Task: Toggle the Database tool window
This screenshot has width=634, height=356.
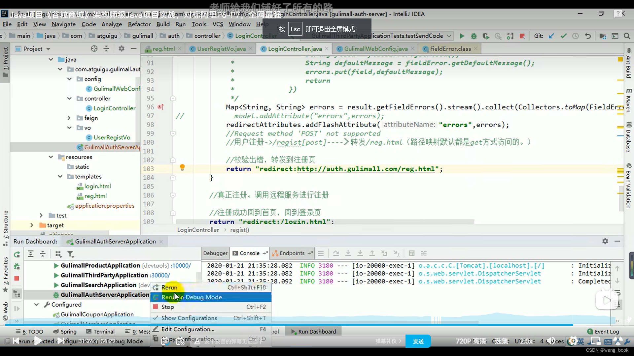Action: [629, 137]
